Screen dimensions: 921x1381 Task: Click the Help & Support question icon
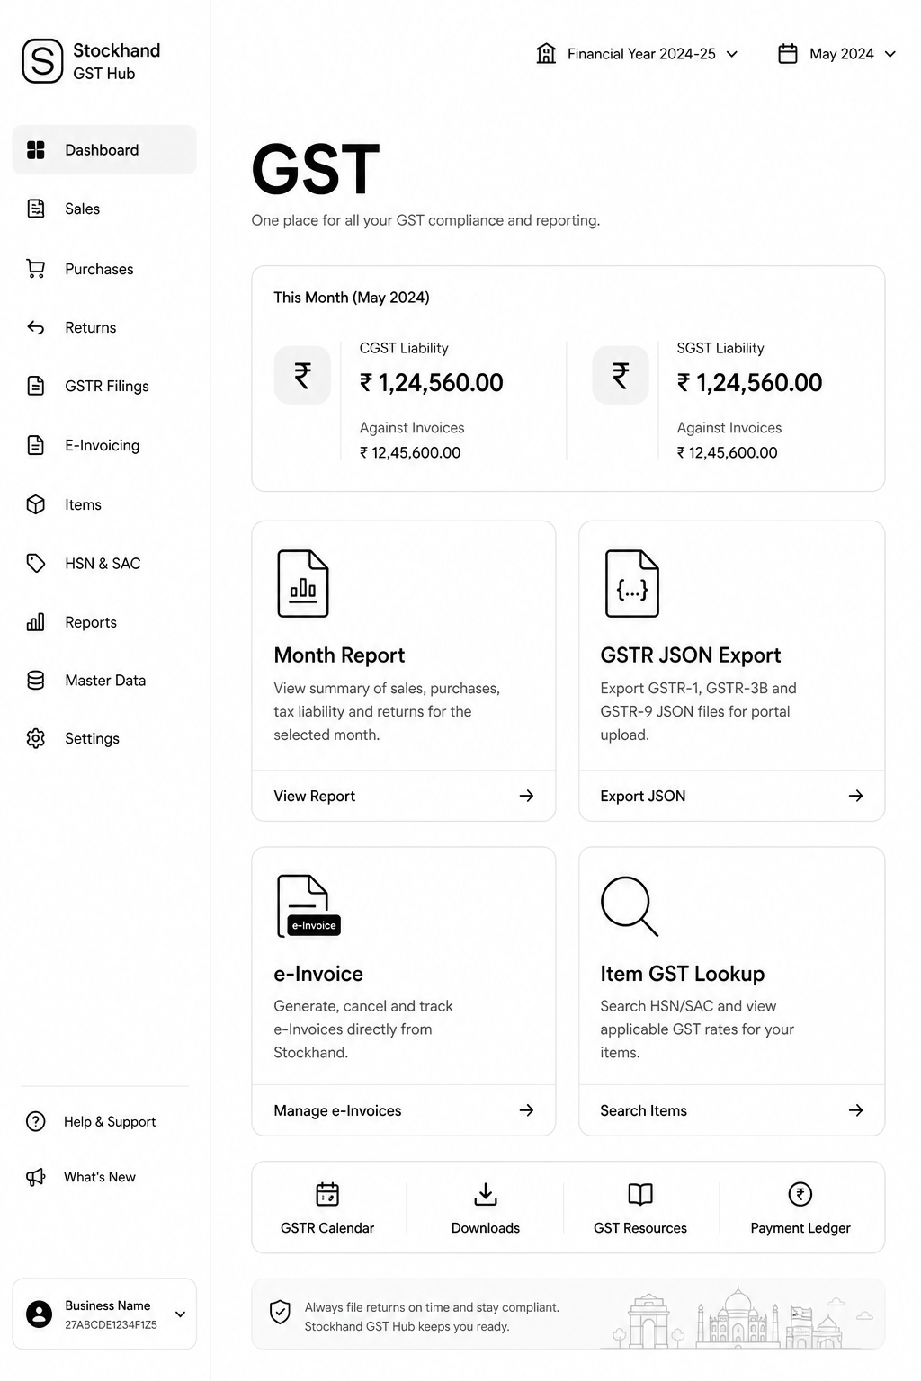coord(36,1121)
